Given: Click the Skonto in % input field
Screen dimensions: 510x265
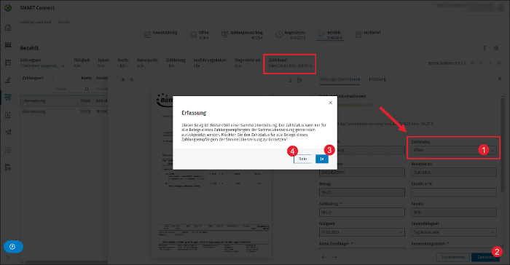Looking at the screenshot, I should pos(454,192).
